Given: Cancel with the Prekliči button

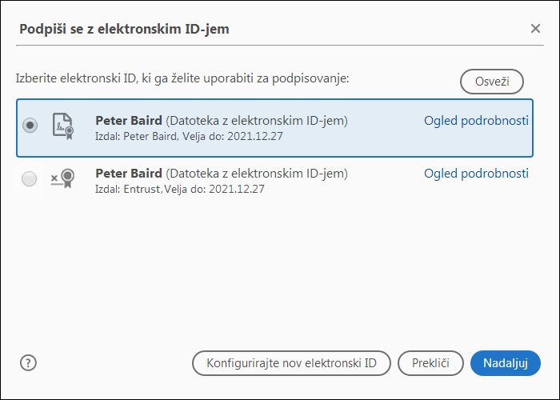Looking at the screenshot, I should [x=430, y=362].
